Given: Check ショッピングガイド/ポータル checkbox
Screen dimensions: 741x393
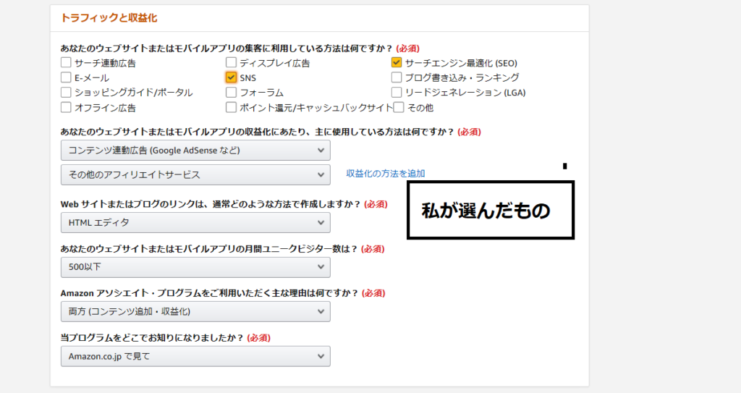Looking at the screenshot, I should click(x=66, y=92).
